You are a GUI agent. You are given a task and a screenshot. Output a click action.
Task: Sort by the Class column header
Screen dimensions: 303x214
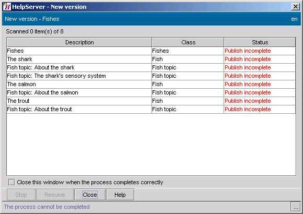pos(188,42)
